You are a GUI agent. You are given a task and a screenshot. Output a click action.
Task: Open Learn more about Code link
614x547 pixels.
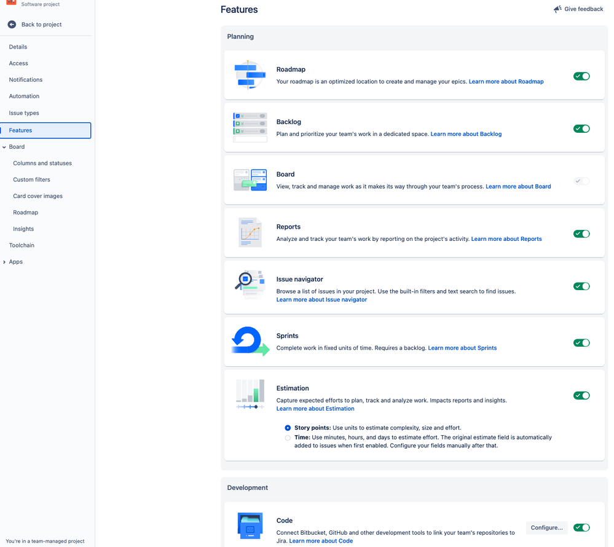coord(321,541)
